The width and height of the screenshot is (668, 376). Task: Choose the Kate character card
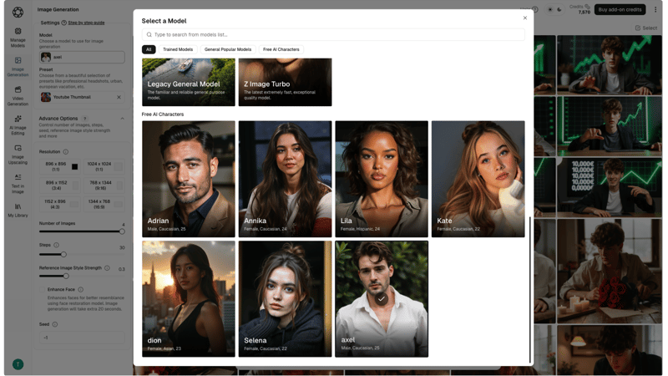[478, 179]
